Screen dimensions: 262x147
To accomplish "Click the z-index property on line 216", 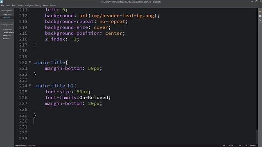I will coord(55,39).
